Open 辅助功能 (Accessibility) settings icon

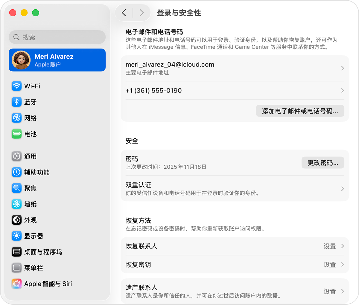point(16,172)
